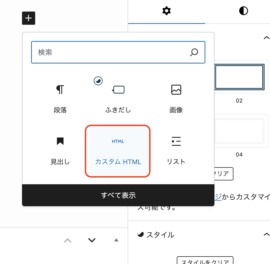Viewport: 270px width, 264px height.
Task: Click the ジ link text before からカスタマイ
Action: (218, 197)
